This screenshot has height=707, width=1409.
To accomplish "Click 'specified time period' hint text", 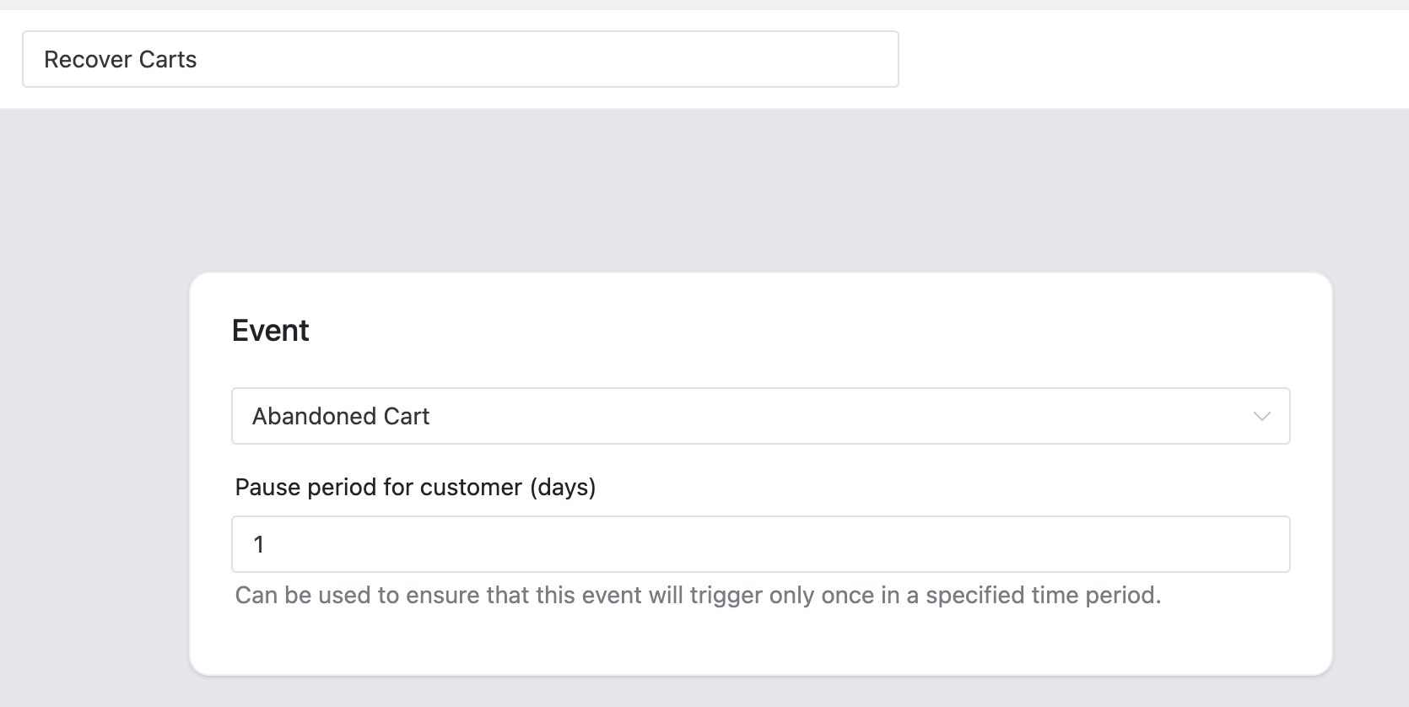I will (1043, 596).
